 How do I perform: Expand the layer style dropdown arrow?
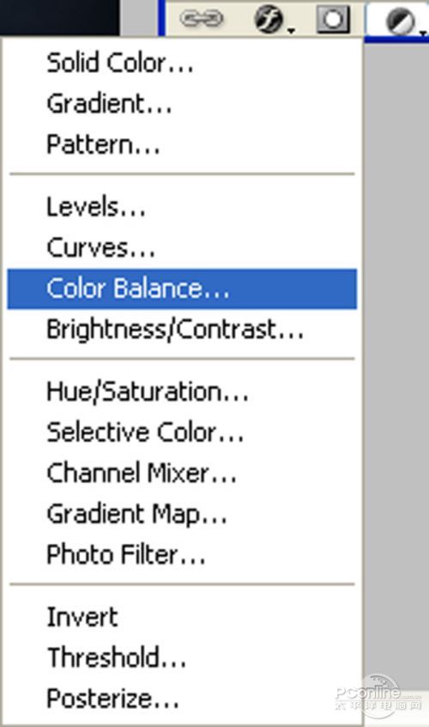pos(291,31)
